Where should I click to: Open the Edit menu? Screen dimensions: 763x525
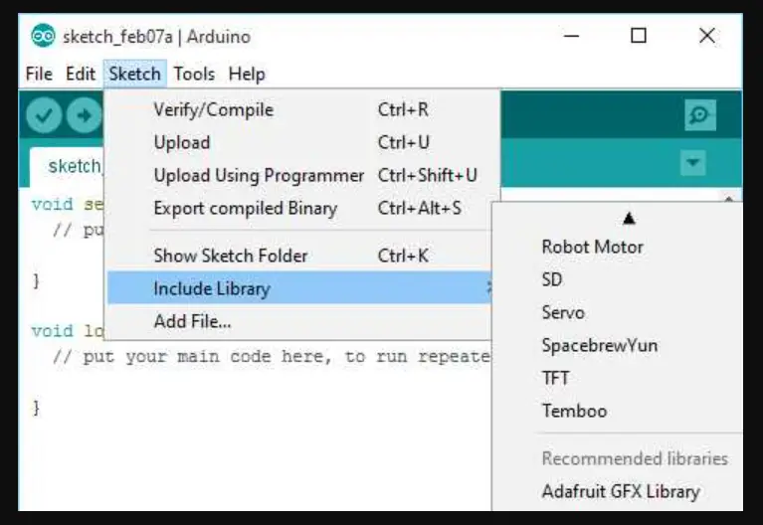tap(81, 74)
